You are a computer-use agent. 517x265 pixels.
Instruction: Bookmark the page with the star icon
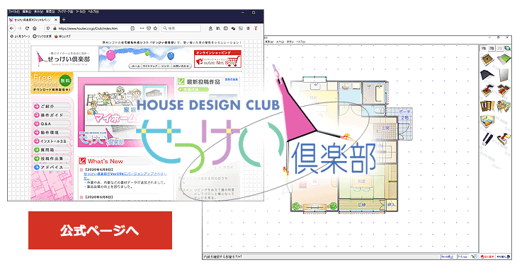tap(155, 28)
